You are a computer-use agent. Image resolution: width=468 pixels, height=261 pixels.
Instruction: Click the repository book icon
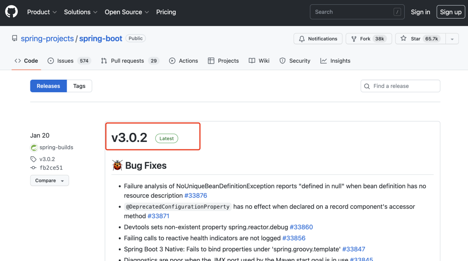(x=15, y=38)
